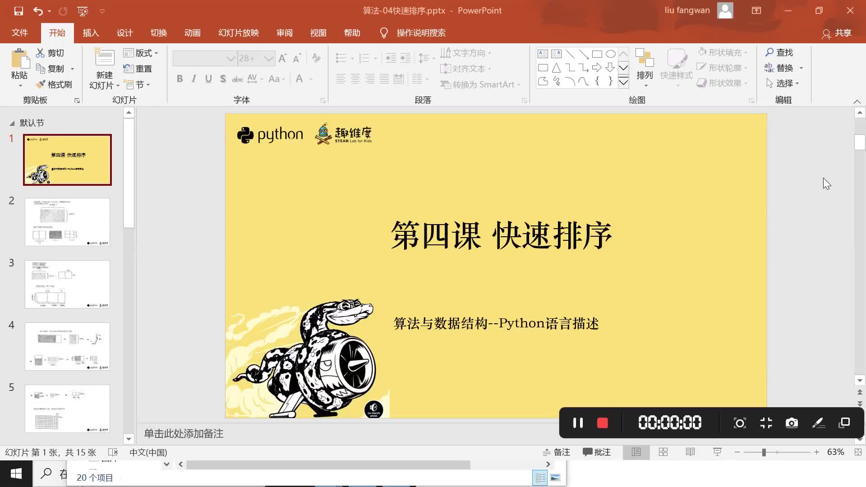Click the Paste clipboard icon
866x487 pixels.
[19, 59]
